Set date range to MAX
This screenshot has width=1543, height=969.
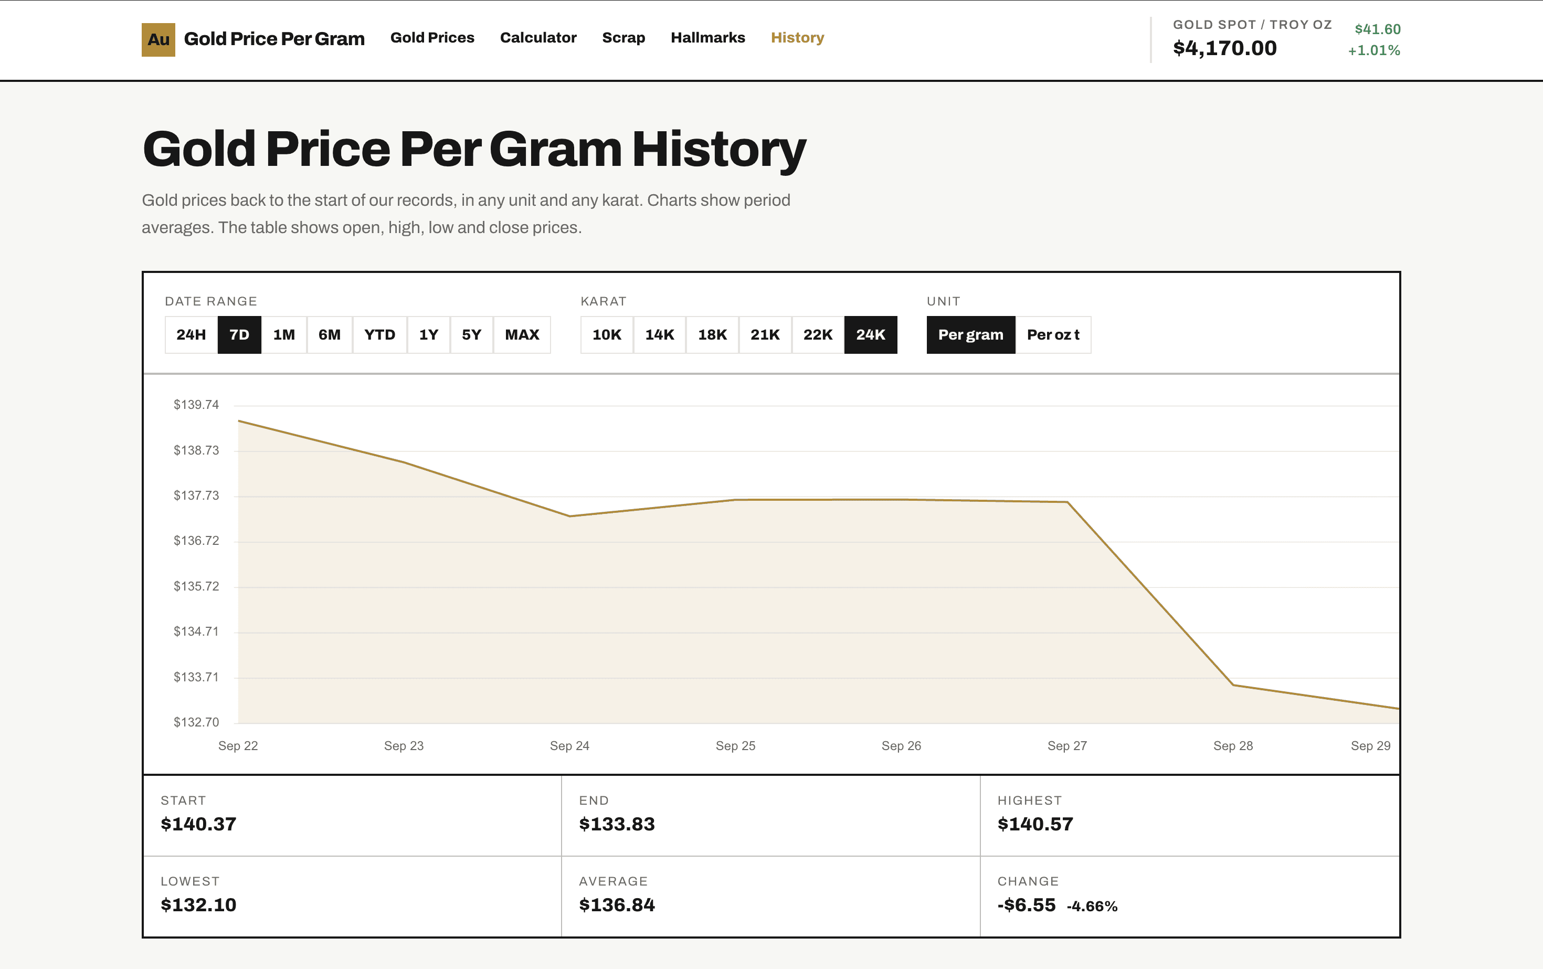(x=522, y=334)
